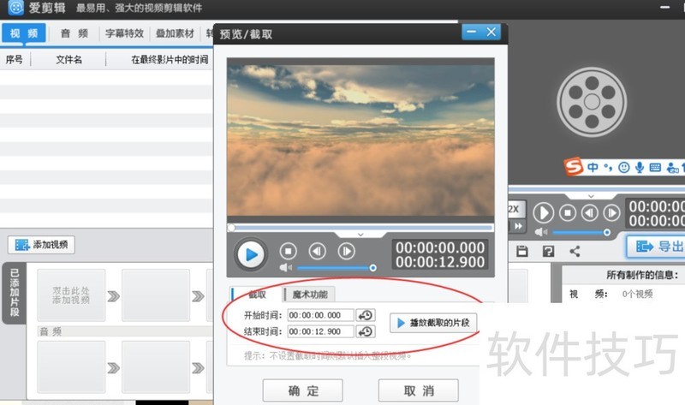Stop playback in the main window player

568,213
